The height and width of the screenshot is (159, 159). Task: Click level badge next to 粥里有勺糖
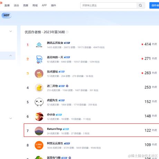coord(64,158)
